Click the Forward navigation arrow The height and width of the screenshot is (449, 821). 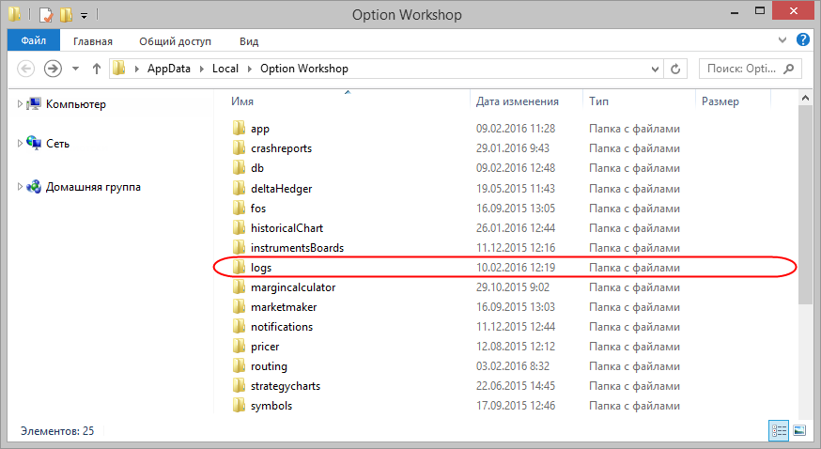coord(53,69)
